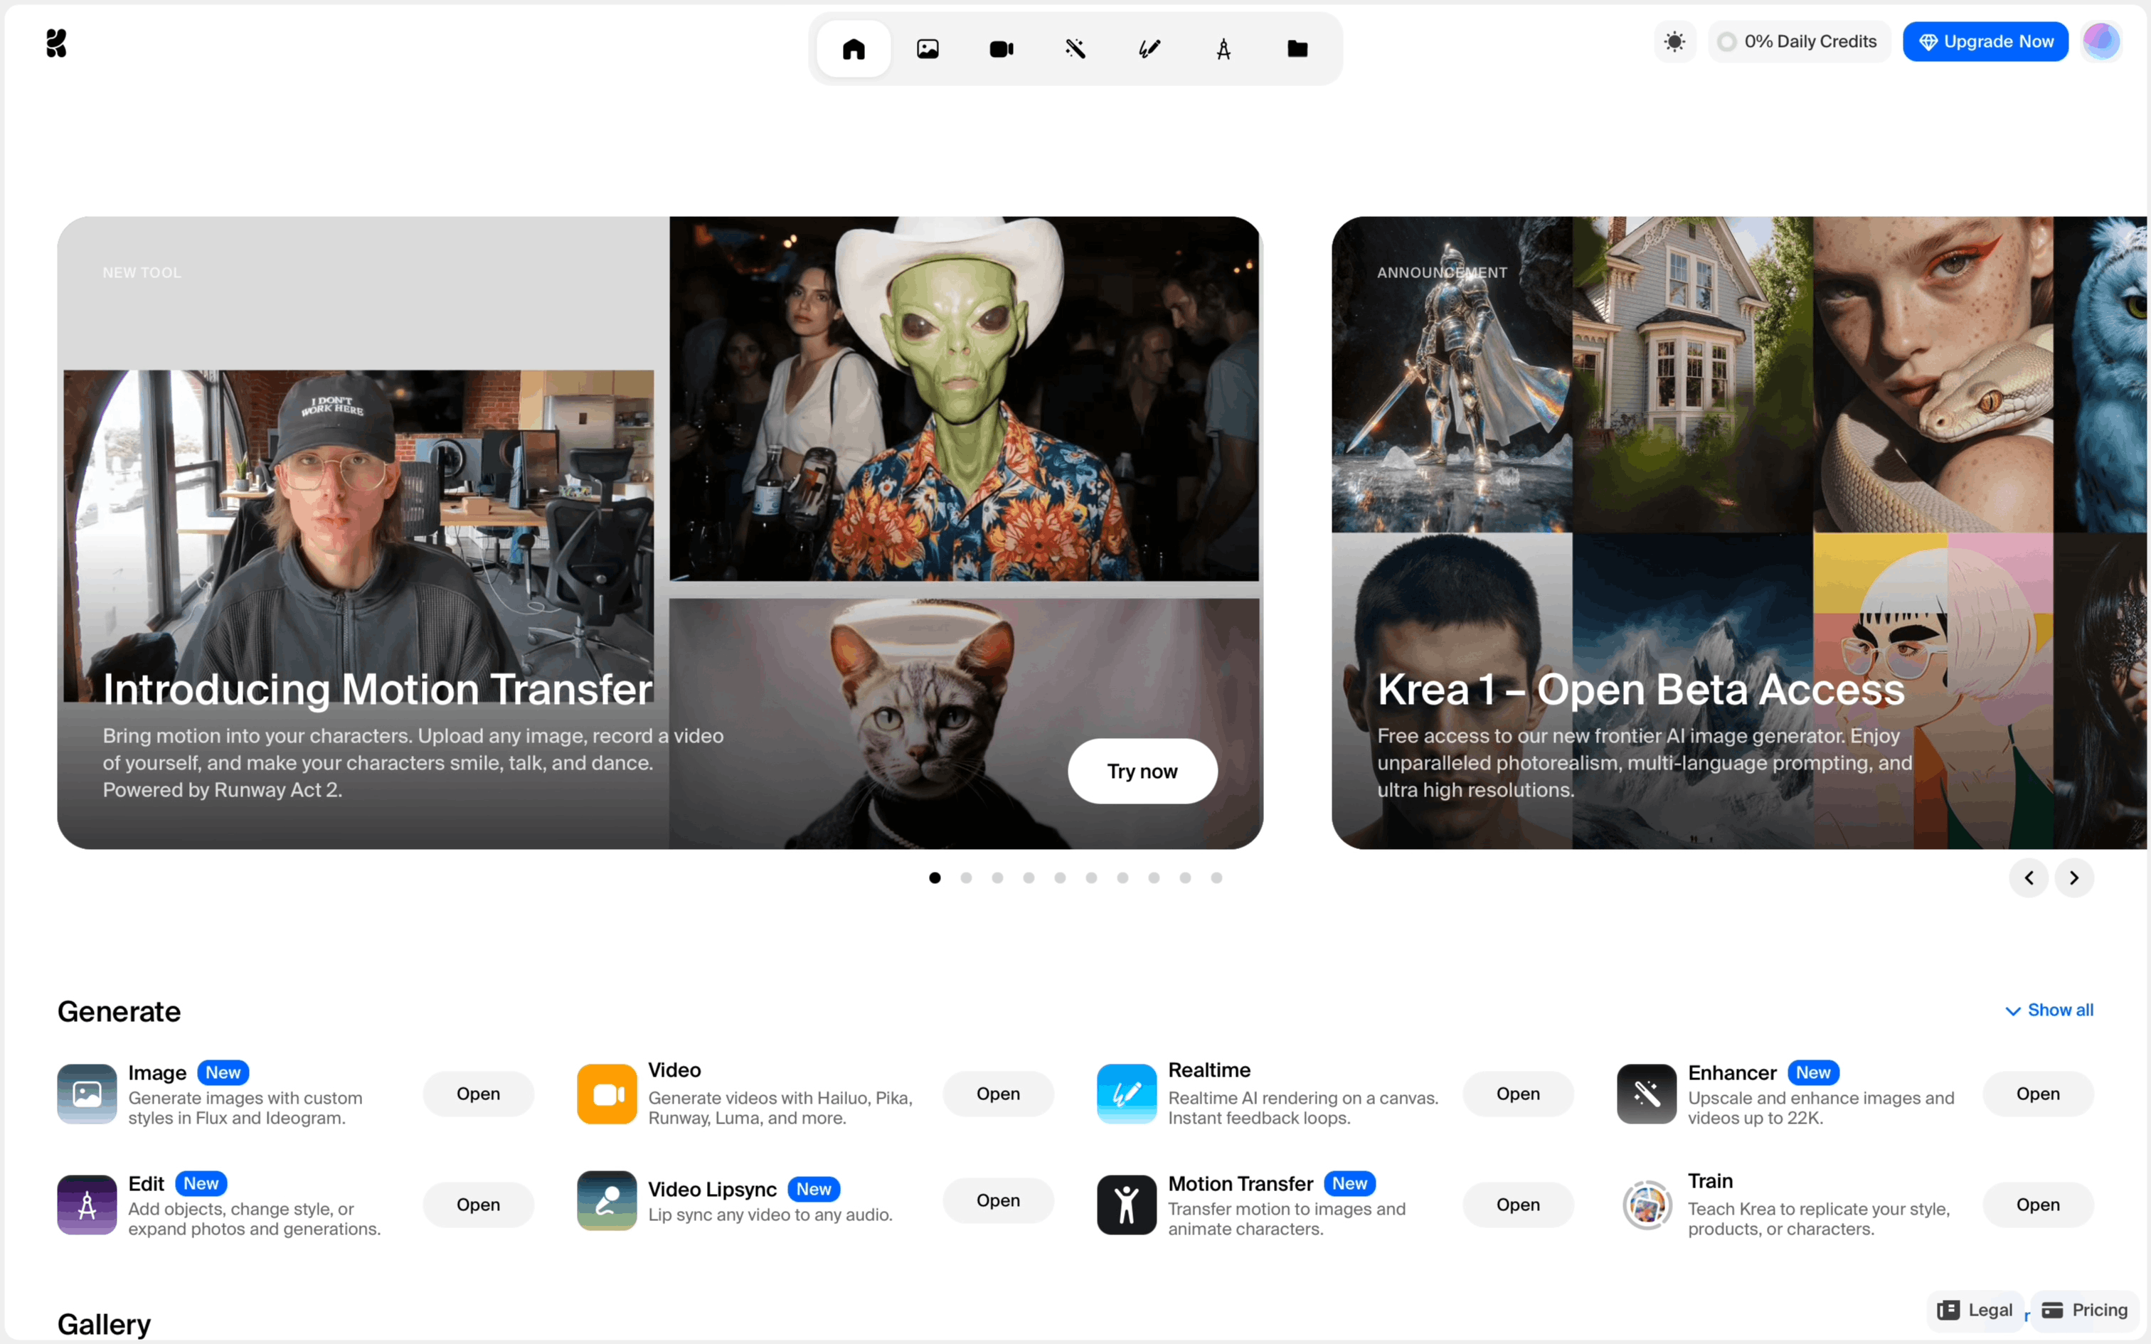Open the Video tool from top nav

click(x=1001, y=49)
